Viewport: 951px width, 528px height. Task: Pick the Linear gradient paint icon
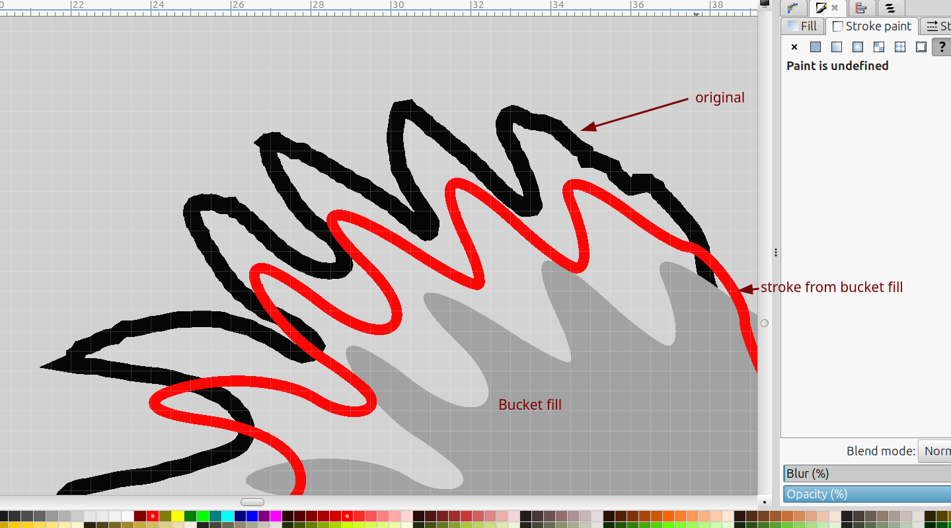837,47
